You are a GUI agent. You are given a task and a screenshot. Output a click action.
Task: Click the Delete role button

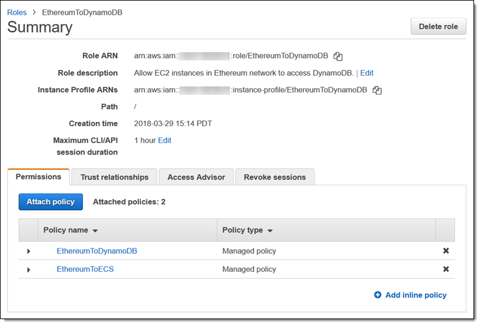click(438, 26)
